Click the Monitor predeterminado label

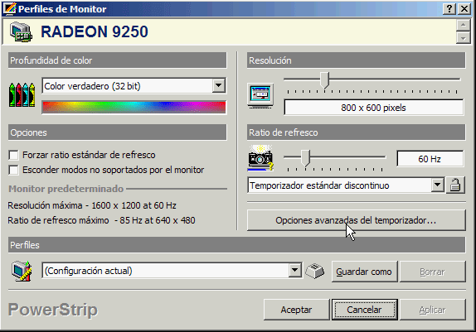(66, 189)
